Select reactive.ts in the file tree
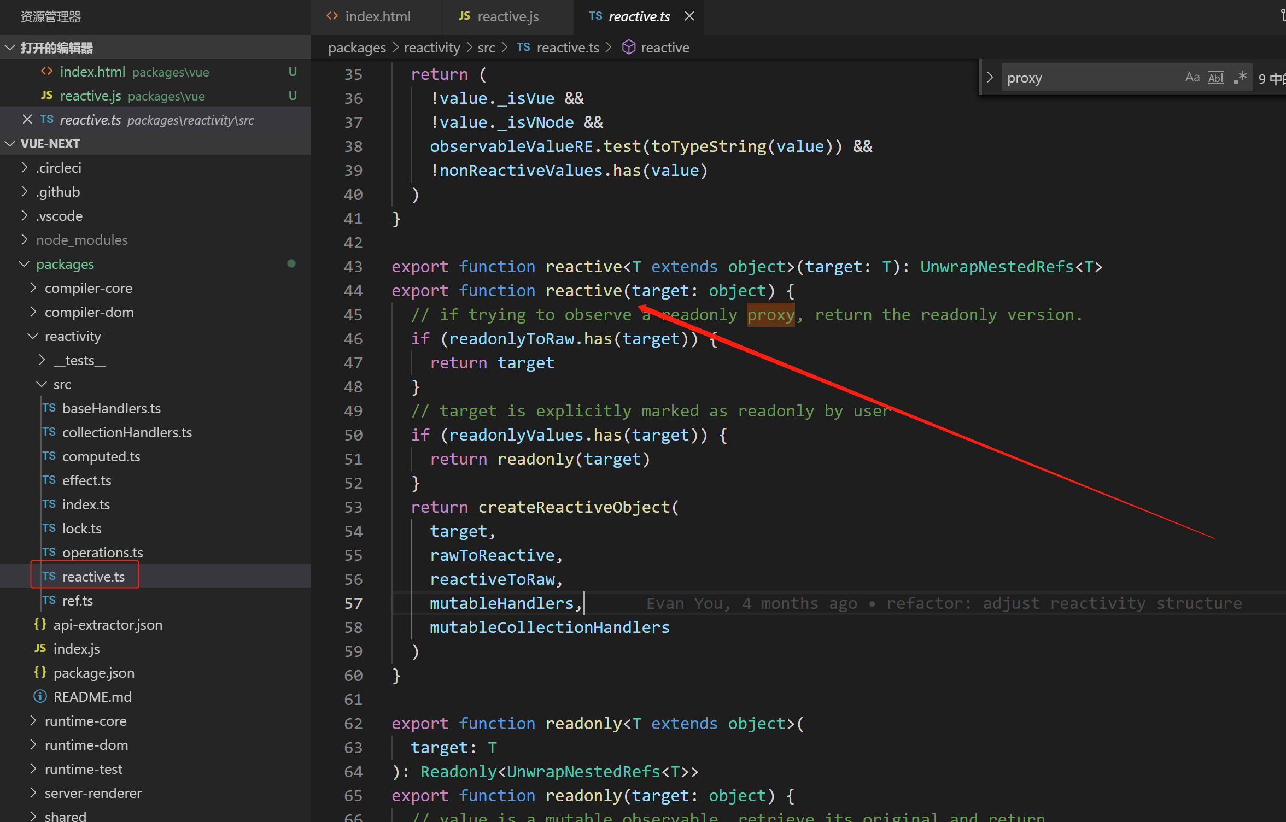 tap(155, 577)
